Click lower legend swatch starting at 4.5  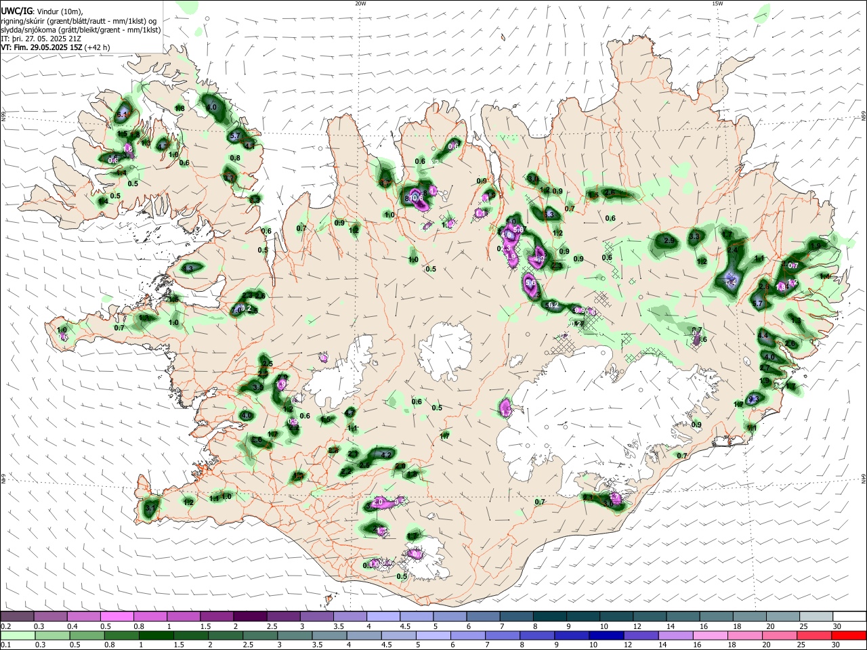coord(398,635)
